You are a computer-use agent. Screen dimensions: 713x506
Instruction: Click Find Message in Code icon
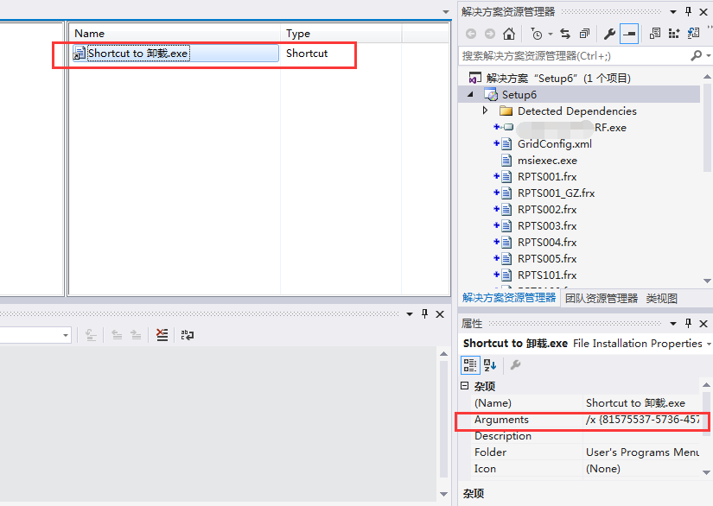91,335
